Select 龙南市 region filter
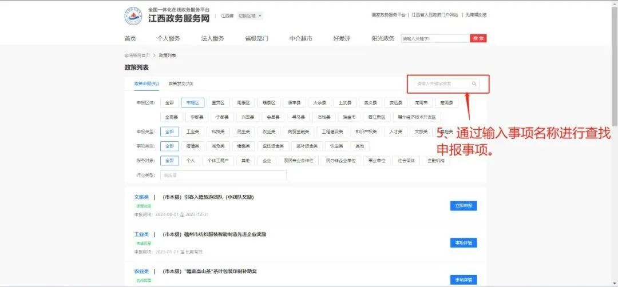618x287 pixels. (421, 103)
